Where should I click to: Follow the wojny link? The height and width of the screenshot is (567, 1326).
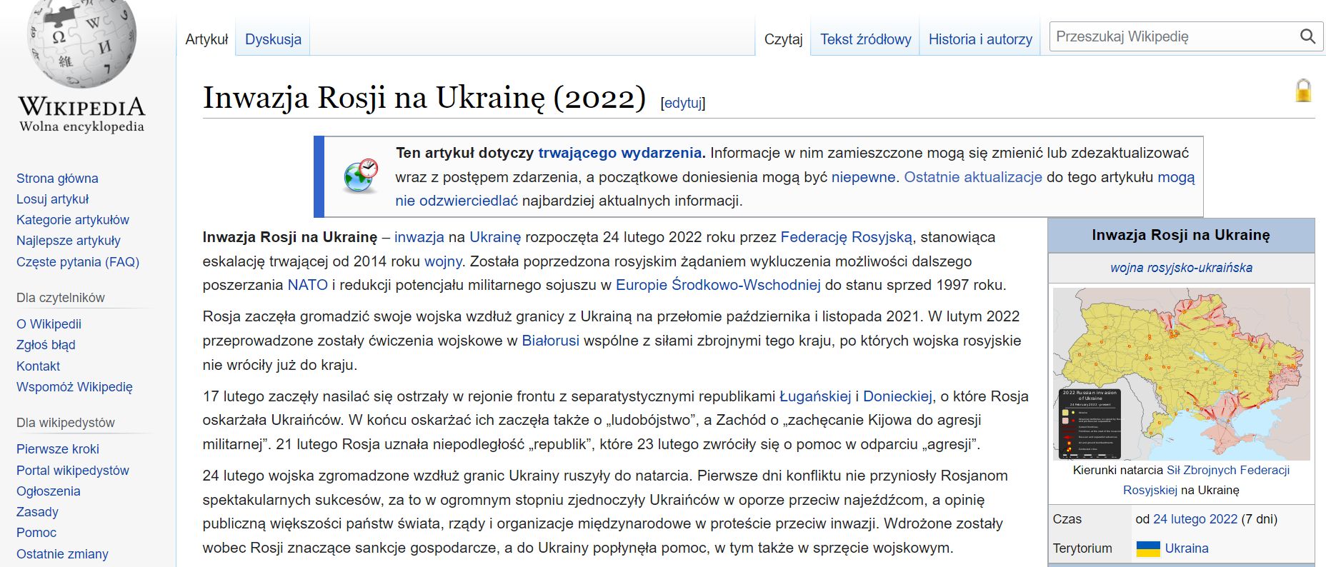pyautogui.click(x=443, y=261)
